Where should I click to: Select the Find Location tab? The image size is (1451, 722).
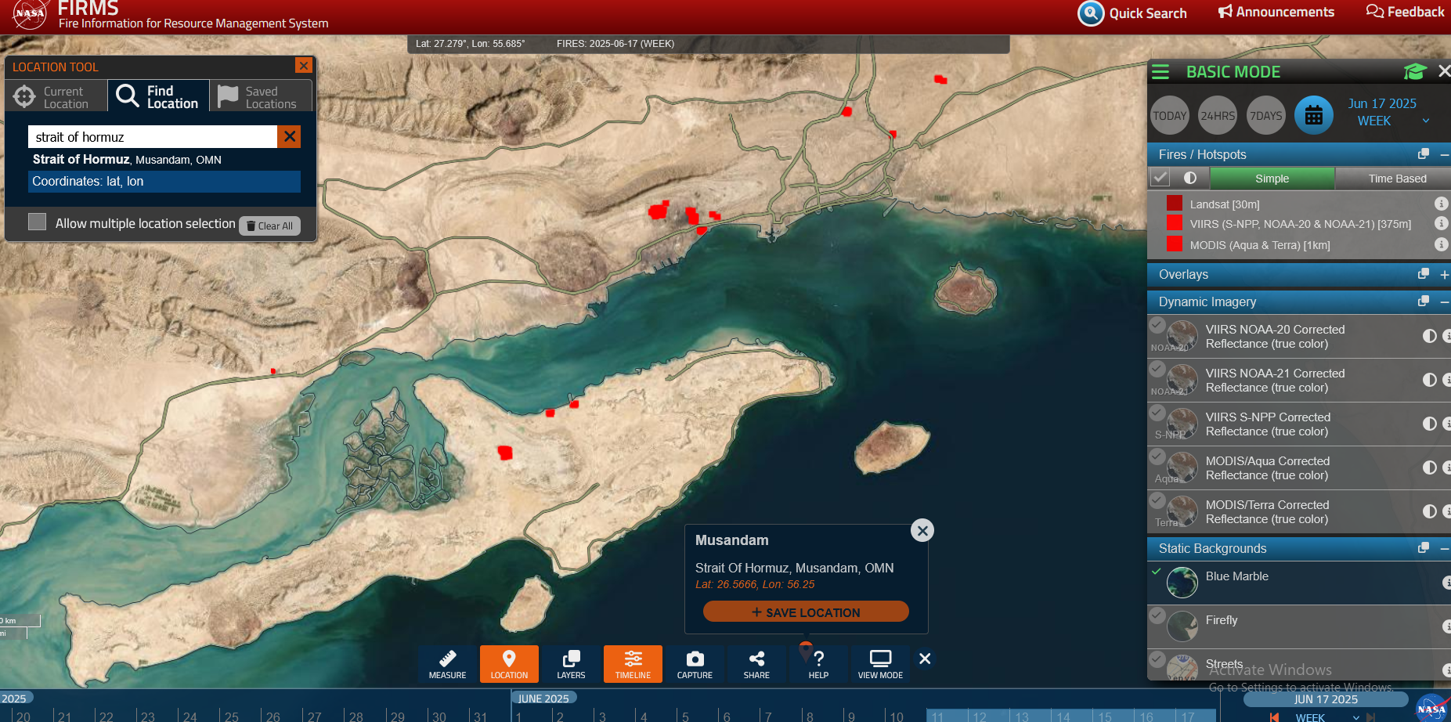(x=158, y=96)
